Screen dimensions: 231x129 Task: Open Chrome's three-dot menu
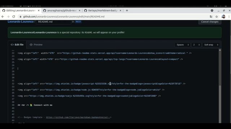click(x=229, y=17)
